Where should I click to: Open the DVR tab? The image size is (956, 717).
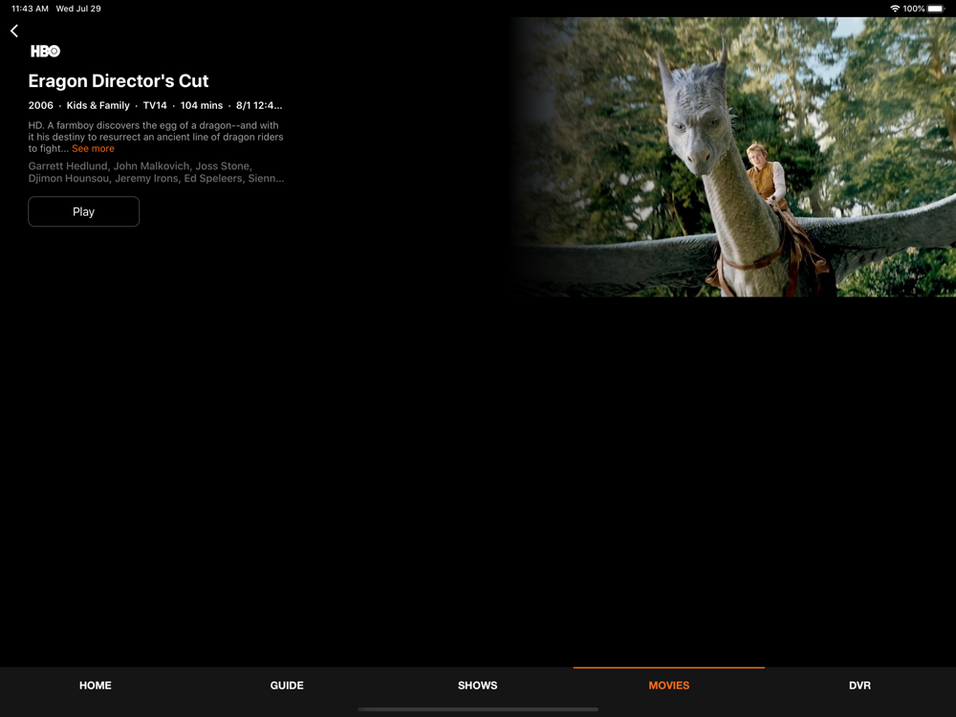(x=860, y=685)
